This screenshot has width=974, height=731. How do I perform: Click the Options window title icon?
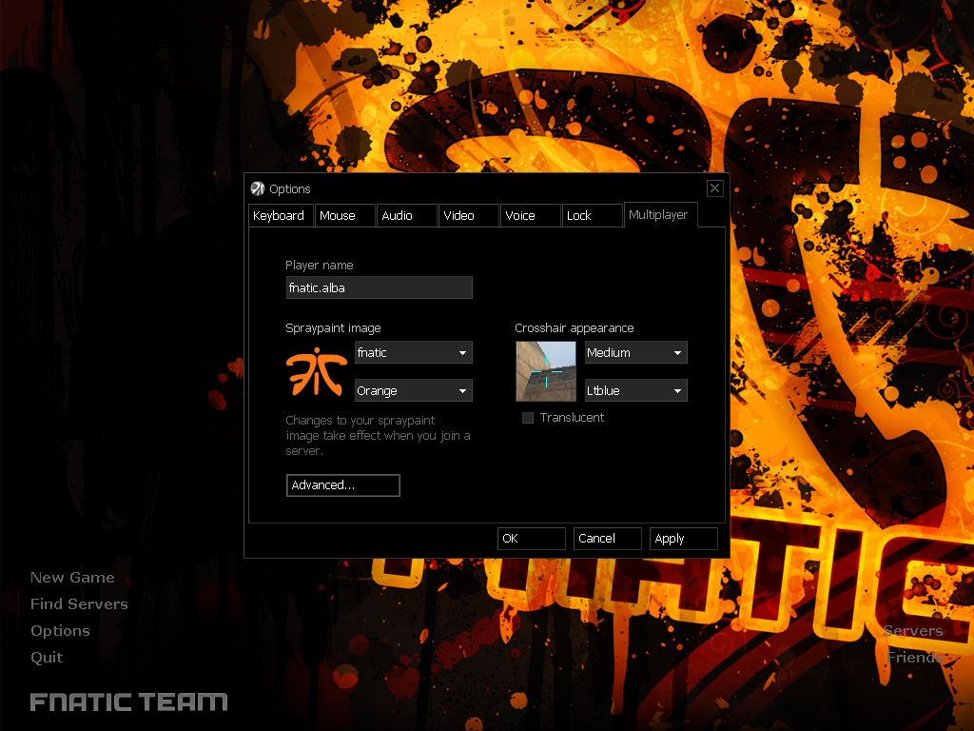[257, 188]
